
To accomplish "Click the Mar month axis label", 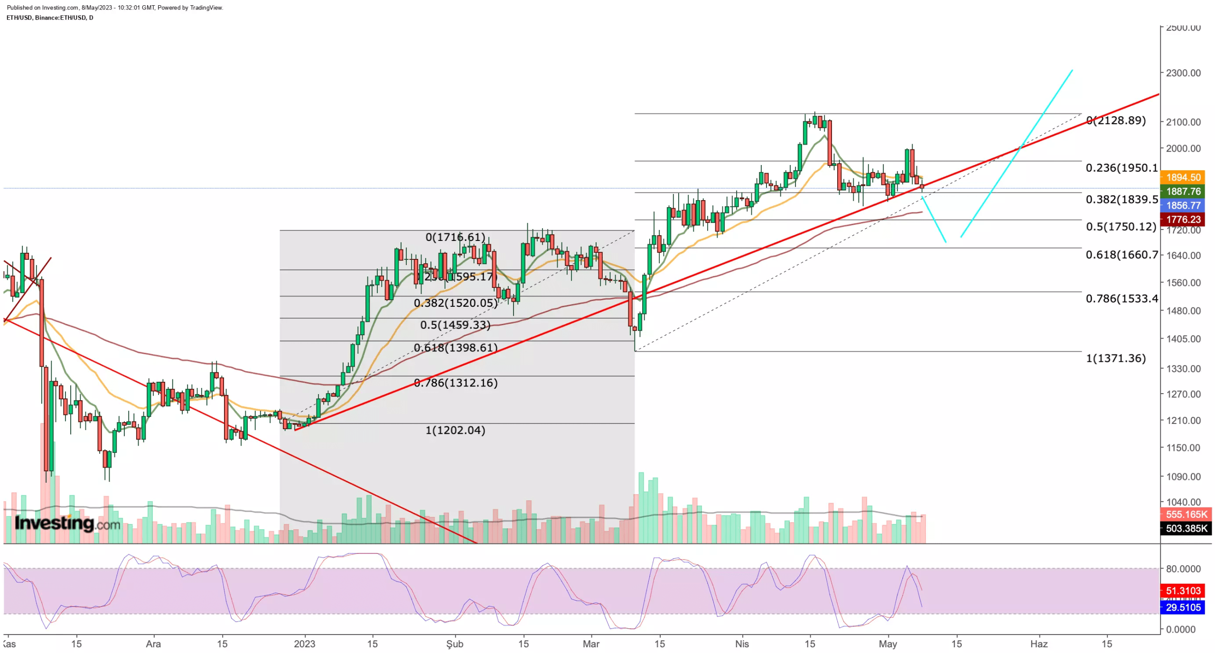I will 591,644.
